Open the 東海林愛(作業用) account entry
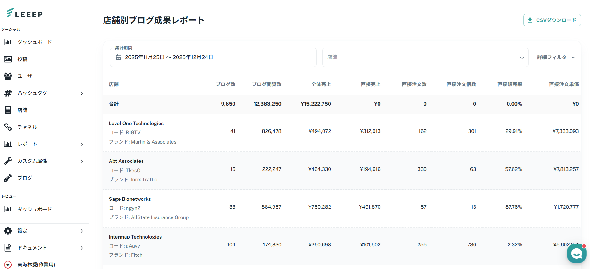Screen dimensions: 590x269 pyautogui.click(x=36, y=265)
